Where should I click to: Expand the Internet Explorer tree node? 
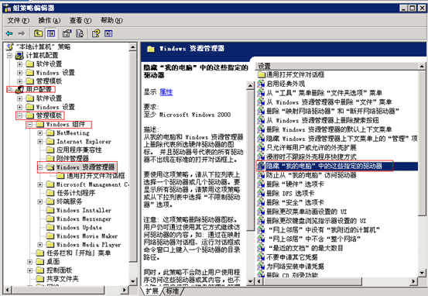[40, 142]
